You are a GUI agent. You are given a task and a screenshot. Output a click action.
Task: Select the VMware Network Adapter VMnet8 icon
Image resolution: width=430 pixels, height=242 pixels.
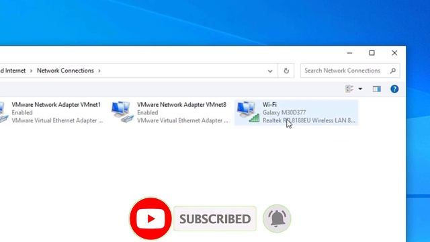coord(122,112)
